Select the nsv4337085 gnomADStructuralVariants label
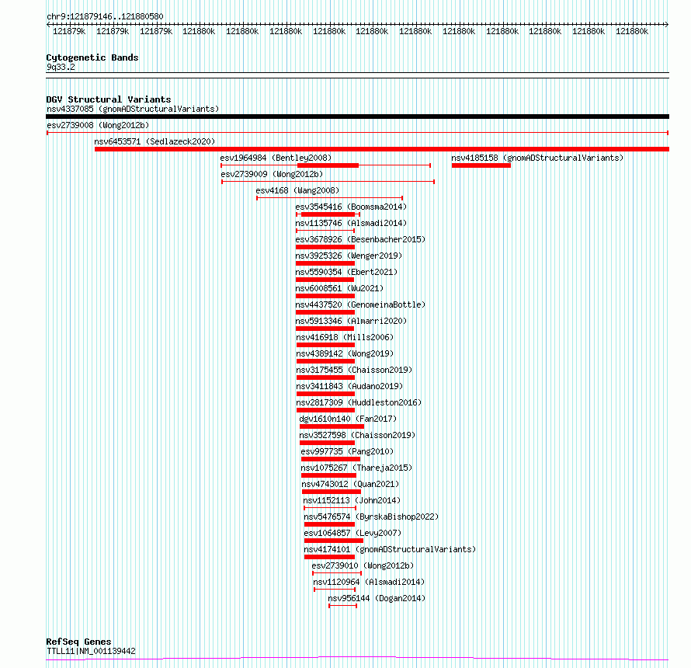The image size is (691, 668). click(x=133, y=109)
